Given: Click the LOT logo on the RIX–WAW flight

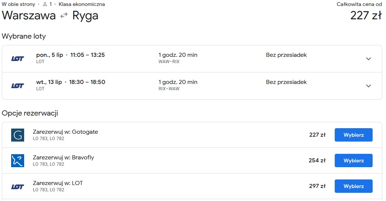Looking at the screenshot, I should tap(17, 86).
